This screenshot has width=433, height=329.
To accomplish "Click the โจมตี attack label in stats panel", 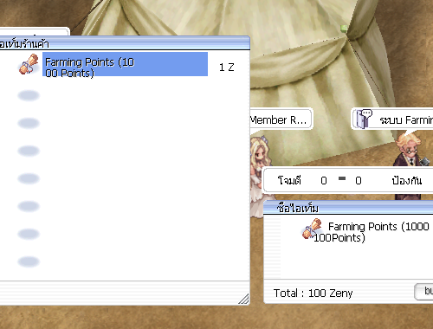I will coord(289,181).
